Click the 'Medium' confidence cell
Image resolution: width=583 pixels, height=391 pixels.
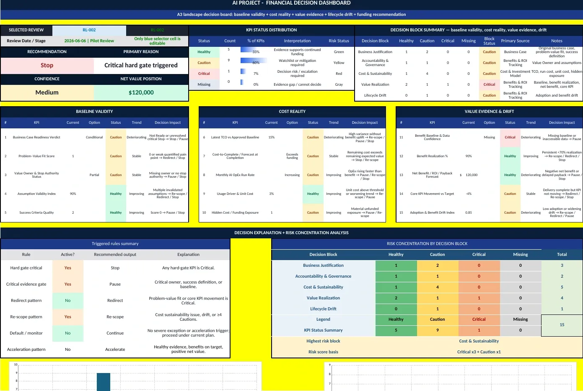(47, 92)
